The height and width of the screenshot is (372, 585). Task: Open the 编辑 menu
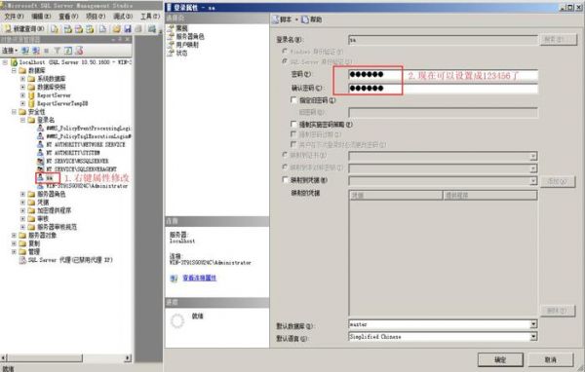coord(41,17)
